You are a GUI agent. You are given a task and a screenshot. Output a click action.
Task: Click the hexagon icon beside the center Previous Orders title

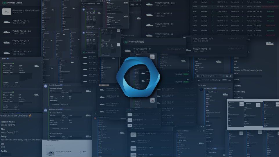[x=125, y=42]
